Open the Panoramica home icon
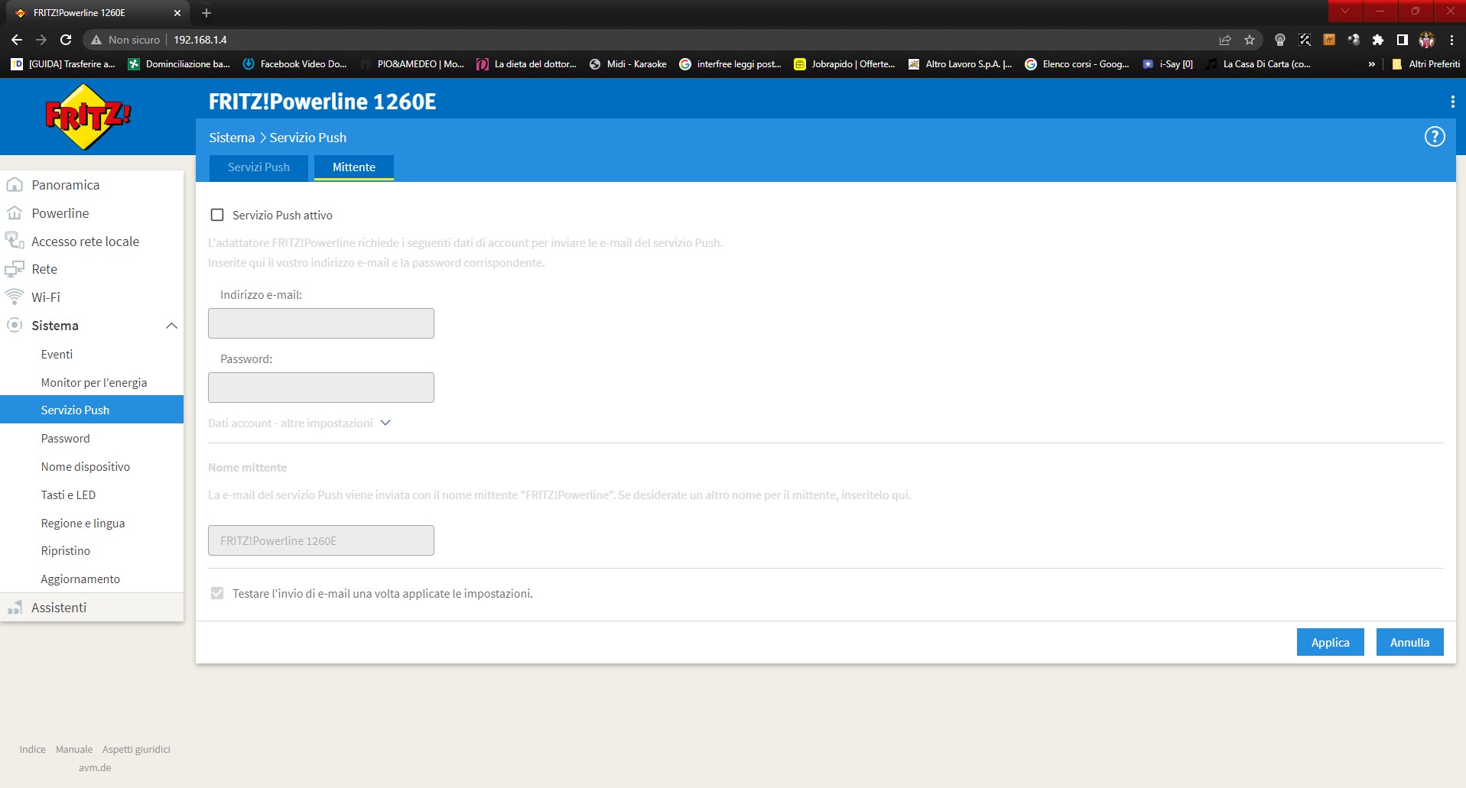Viewport: 1466px width, 788px height. click(x=15, y=185)
